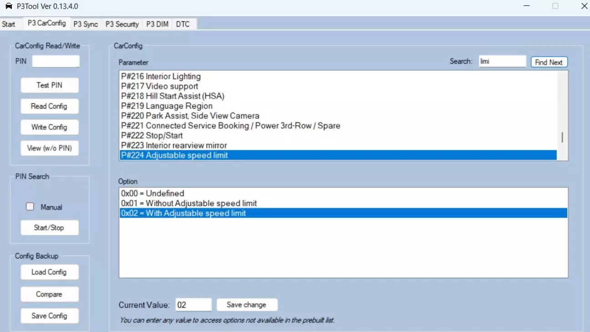Click Write Config button
590x332 pixels.
coord(49,127)
